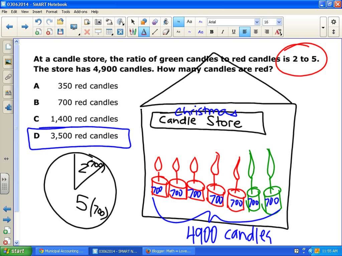Screen dimensions: 342x256
Task: Select the Pointer tool in the toolbar
Action: (133, 22)
